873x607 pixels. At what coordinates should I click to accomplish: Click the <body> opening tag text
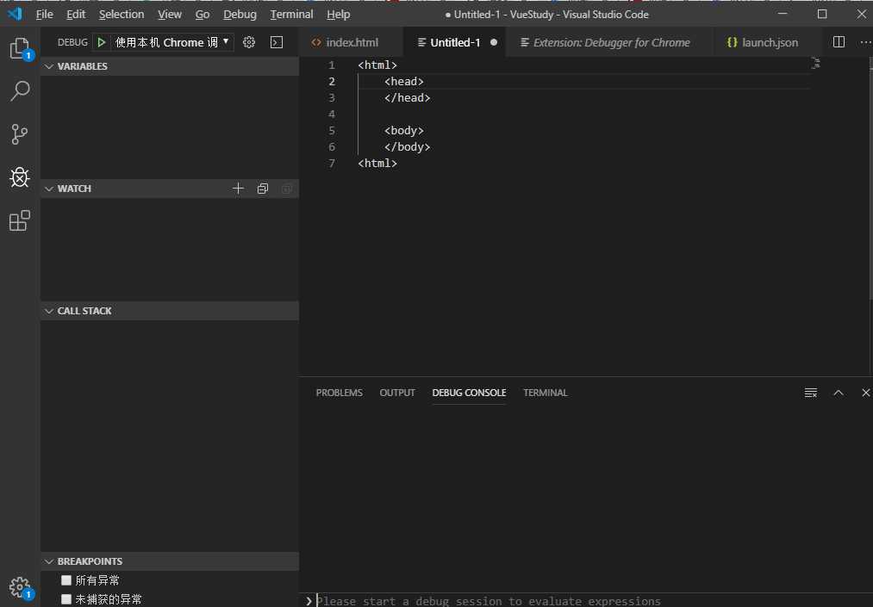(403, 131)
